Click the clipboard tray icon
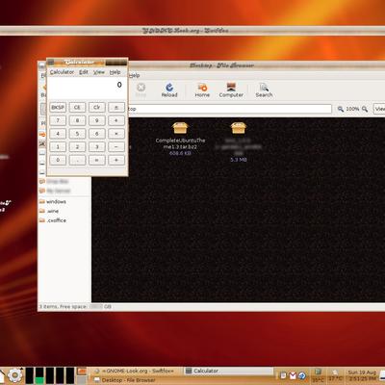Screen dimensions: 385x385 284,375
